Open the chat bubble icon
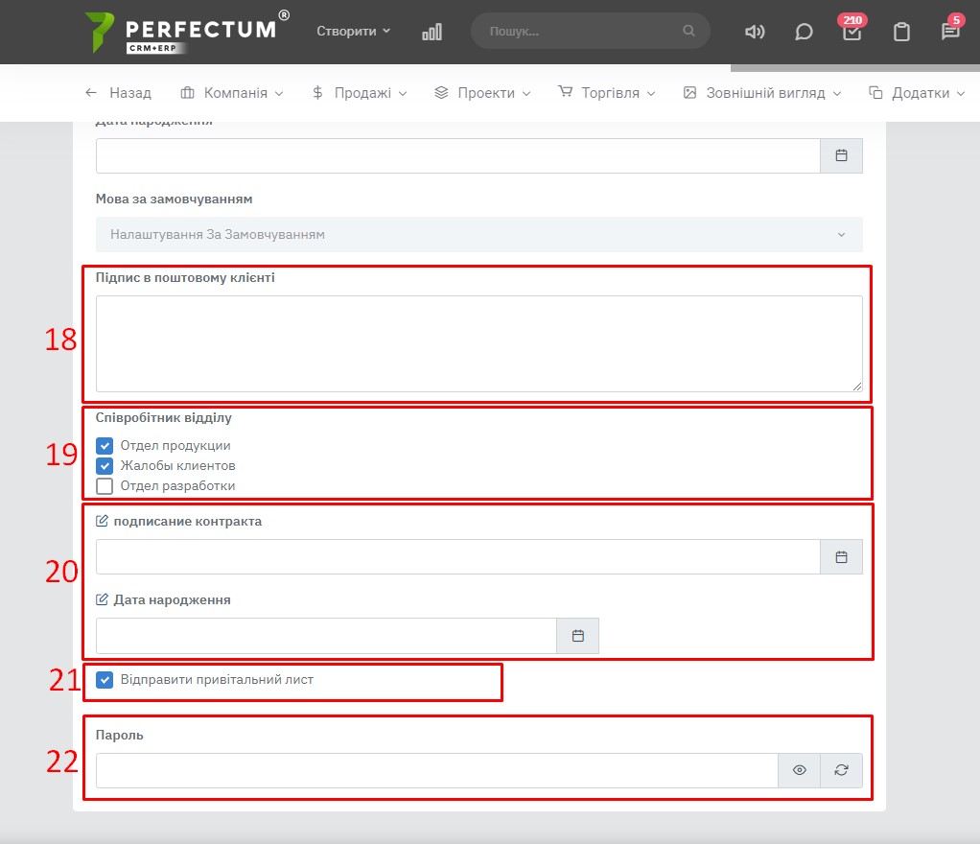 (x=804, y=32)
